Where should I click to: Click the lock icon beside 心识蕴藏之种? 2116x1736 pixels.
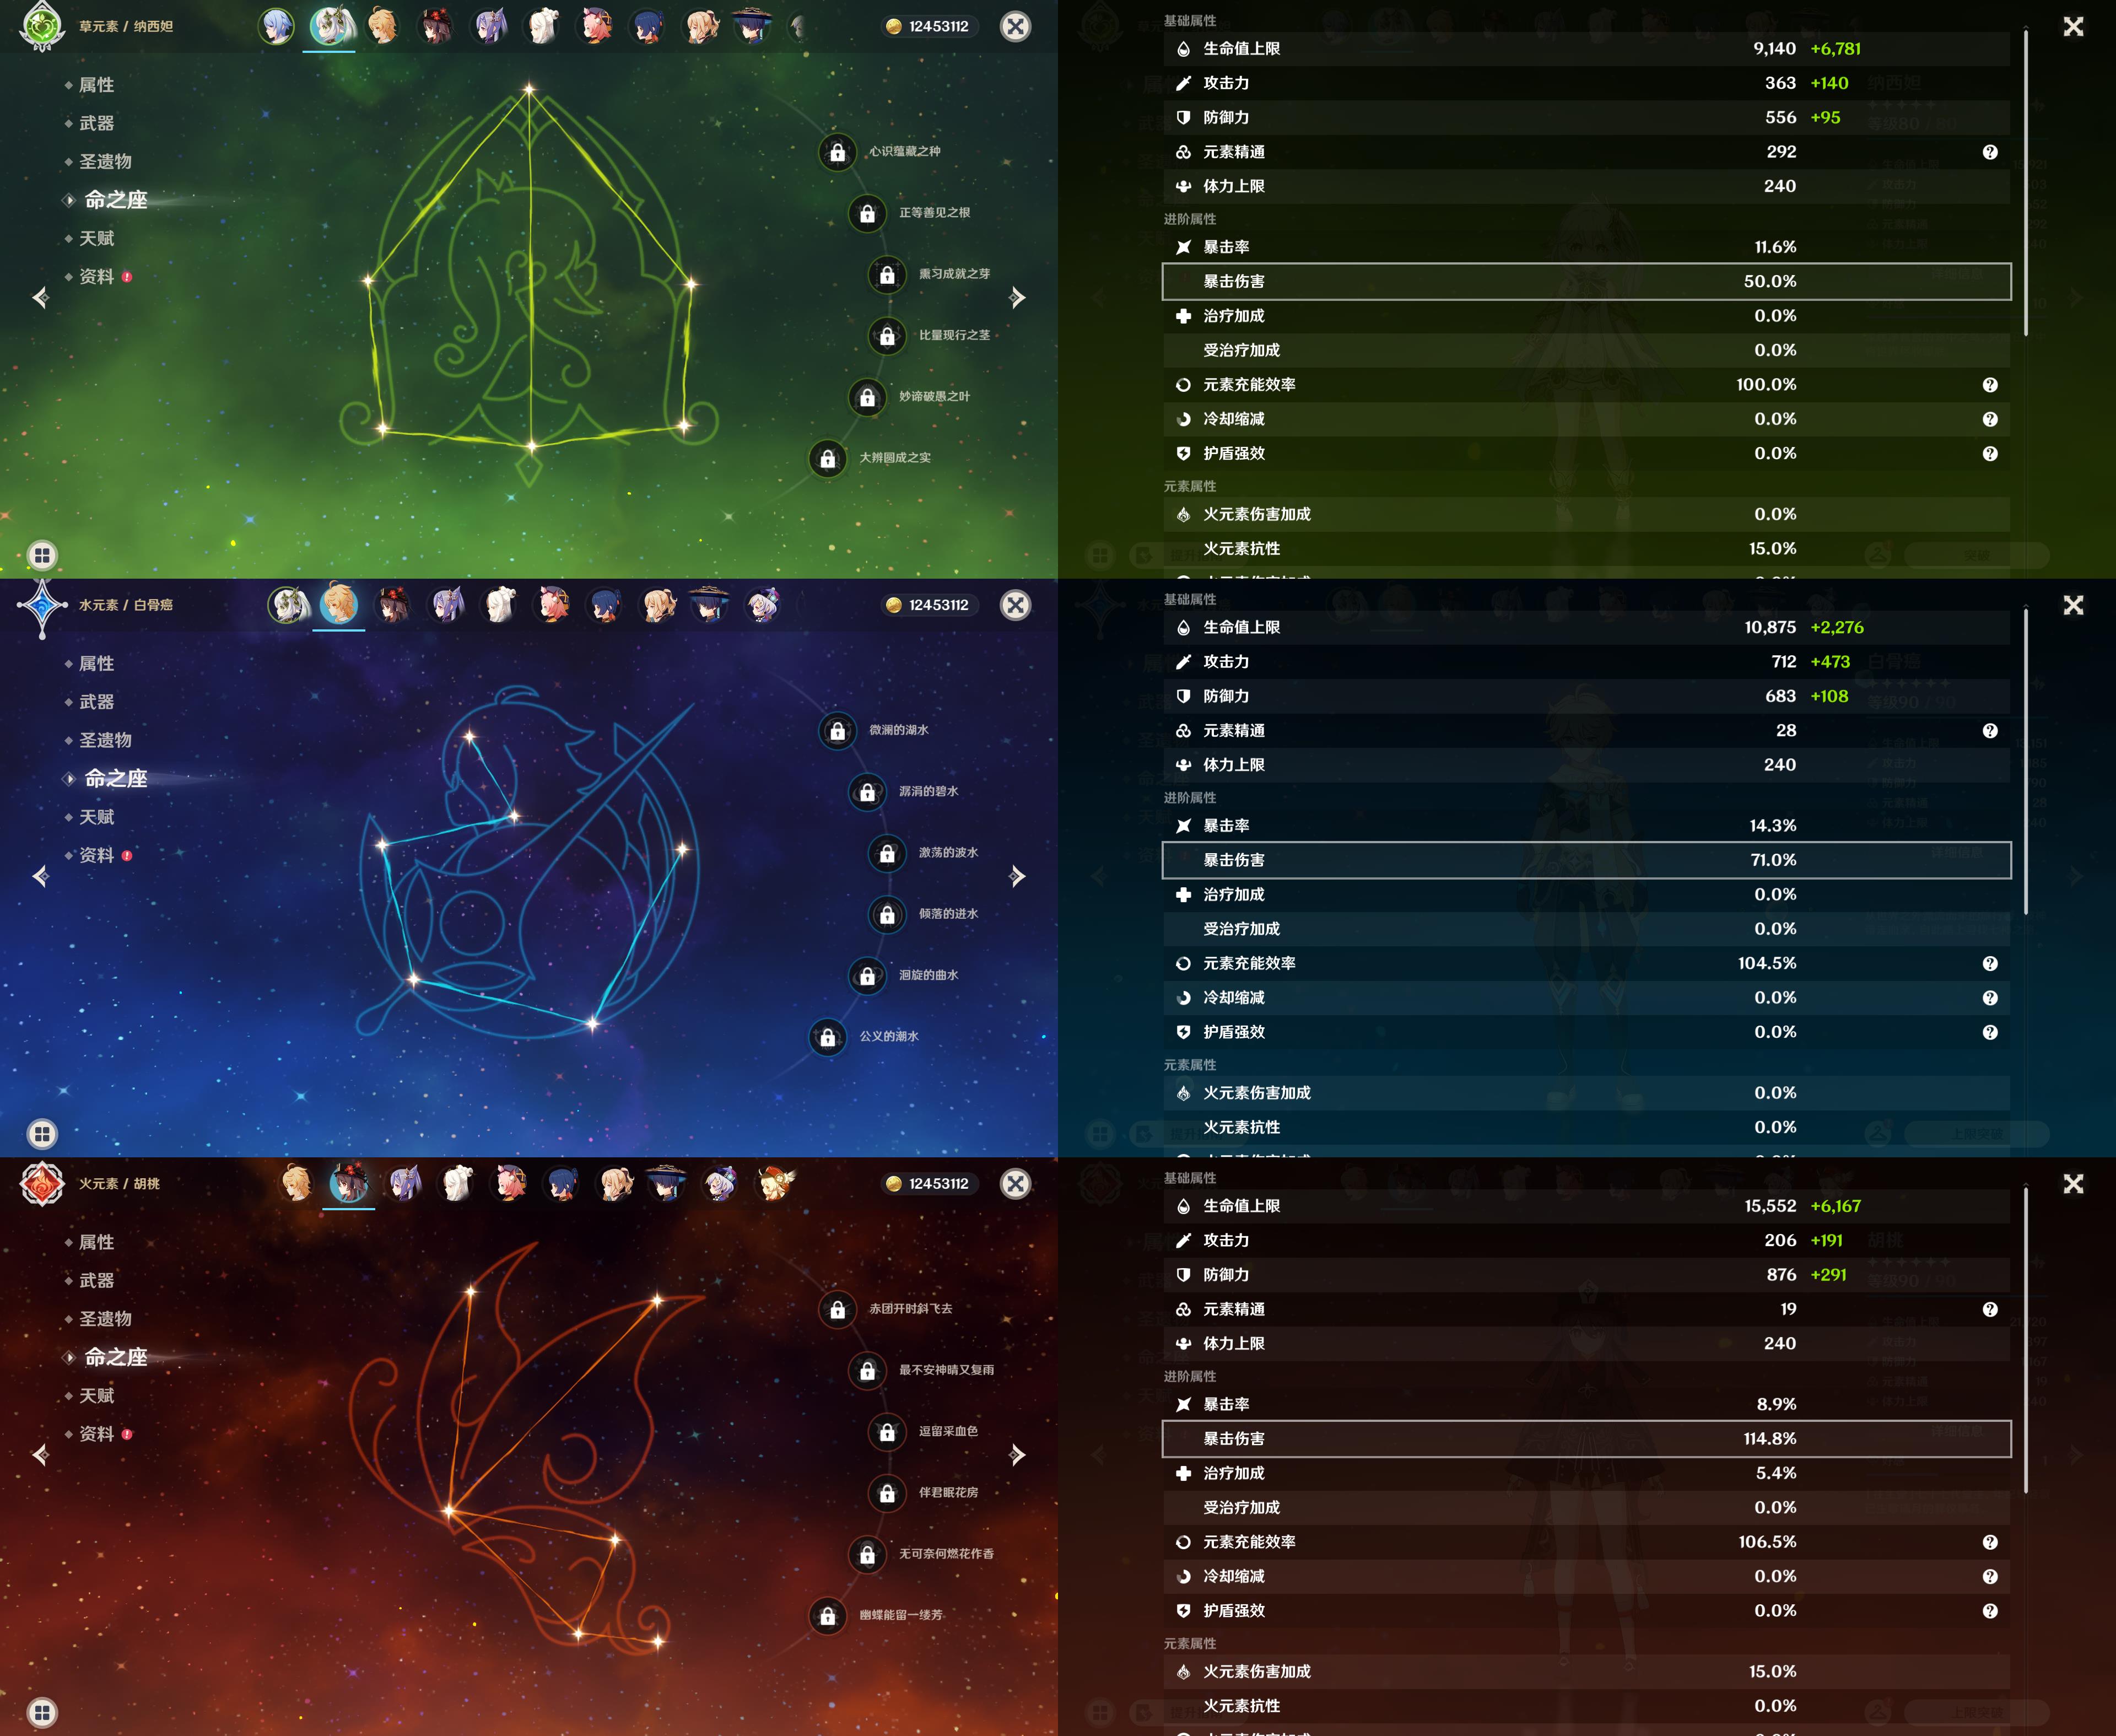(x=837, y=152)
